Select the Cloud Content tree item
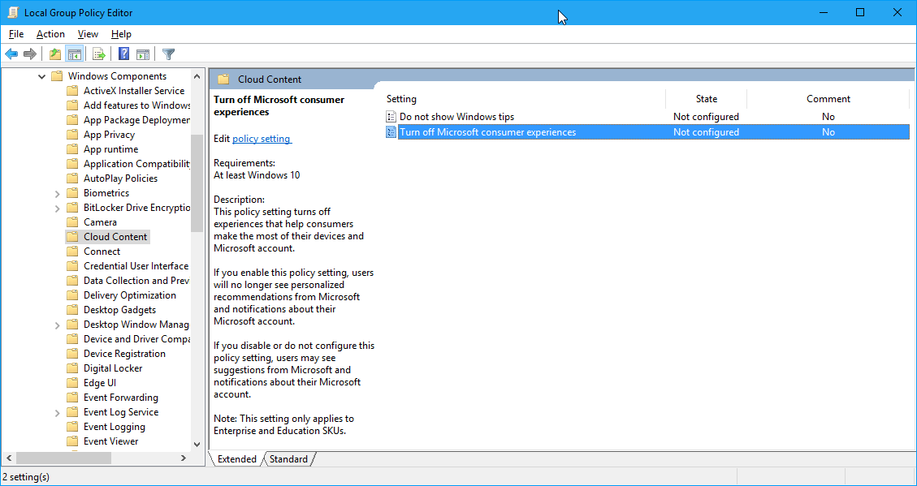Screen dimensions: 917x486 (115, 237)
